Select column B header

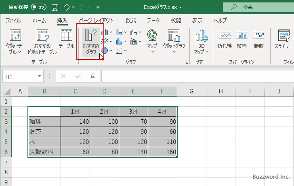pyautogui.click(x=44, y=91)
